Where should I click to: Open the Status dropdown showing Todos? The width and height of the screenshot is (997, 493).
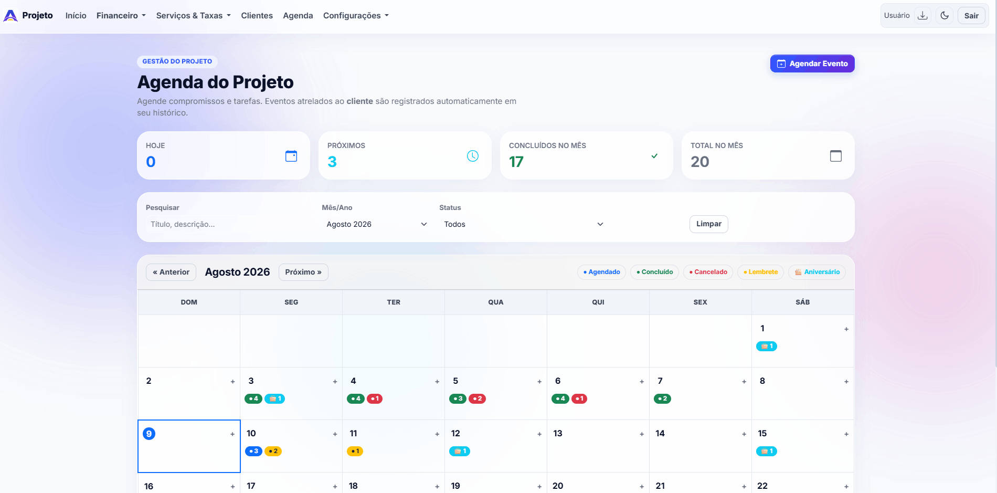tap(524, 224)
